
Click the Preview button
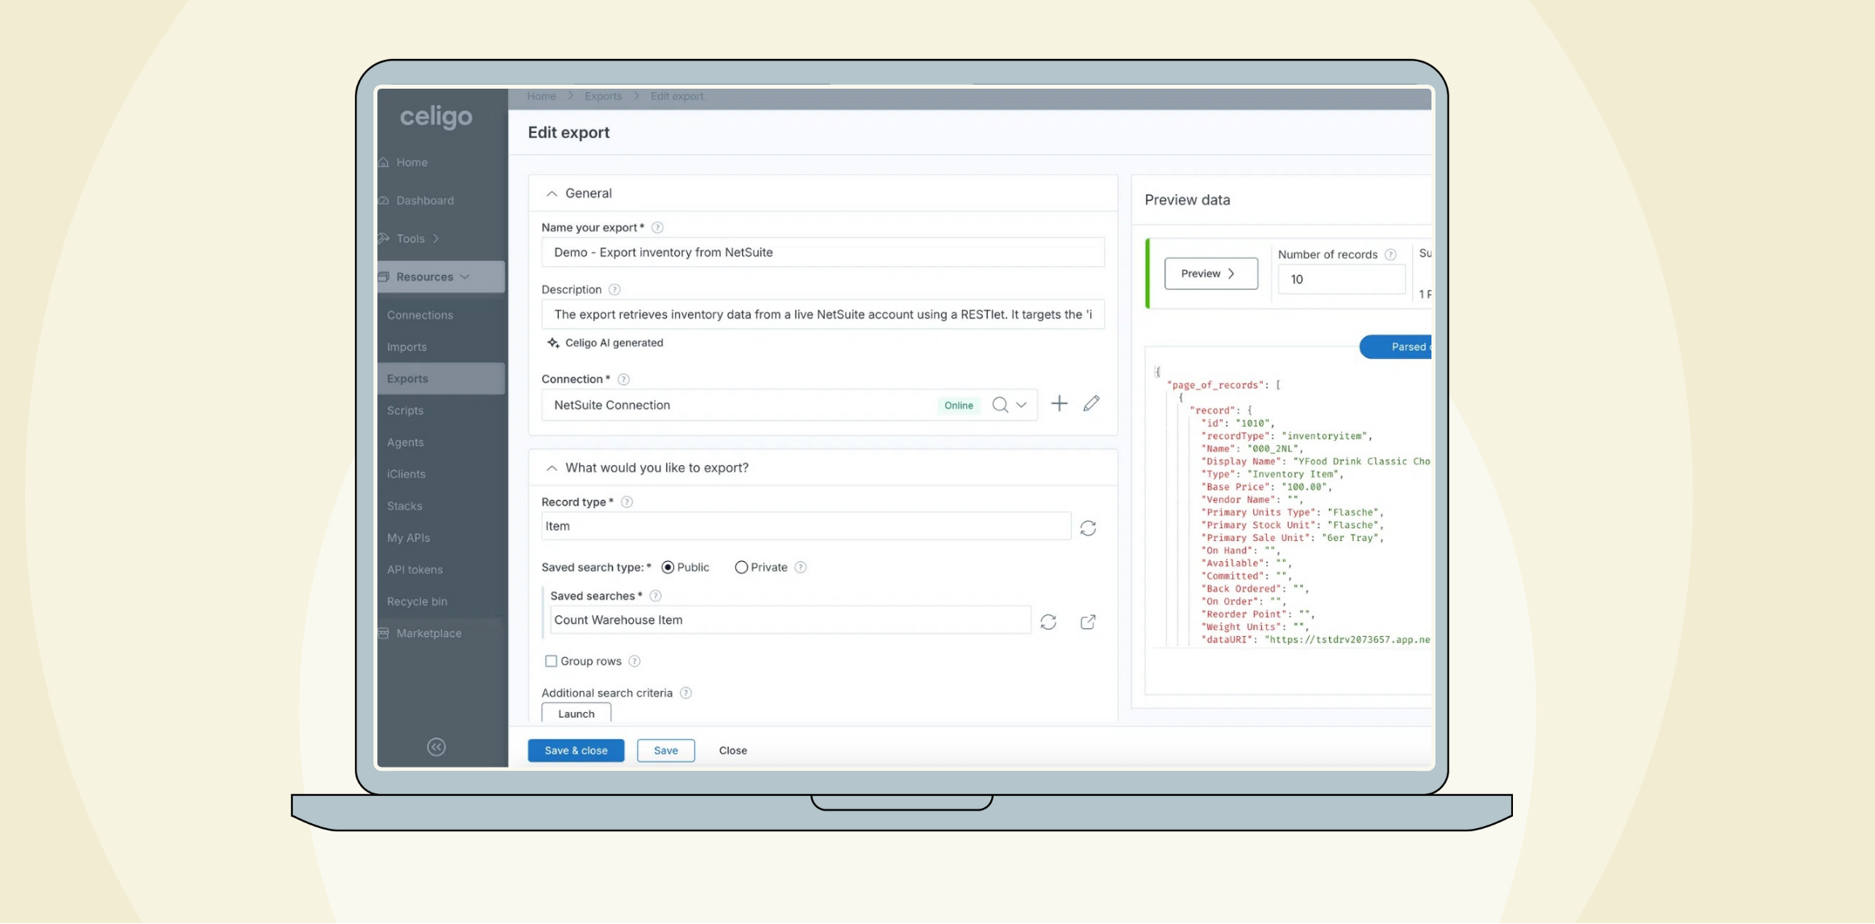point(1211,274)
